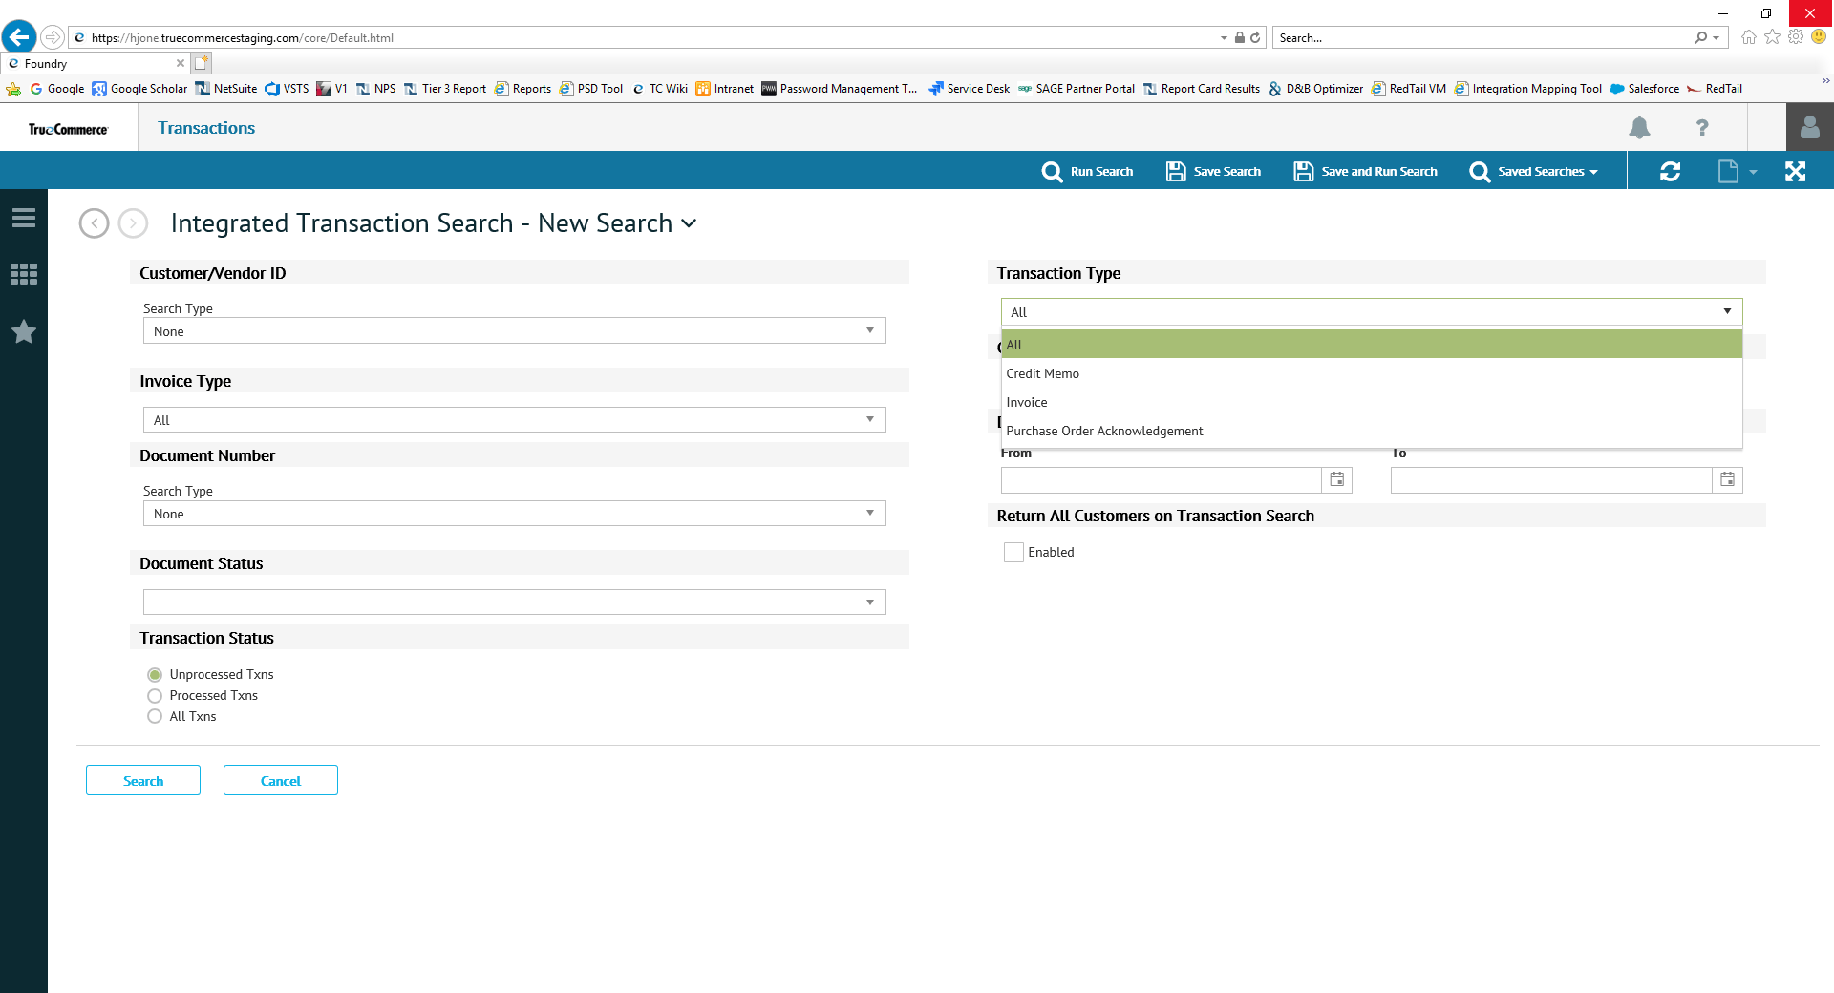
Task: Click the Cancel button
Action: [x=281, y=781]
